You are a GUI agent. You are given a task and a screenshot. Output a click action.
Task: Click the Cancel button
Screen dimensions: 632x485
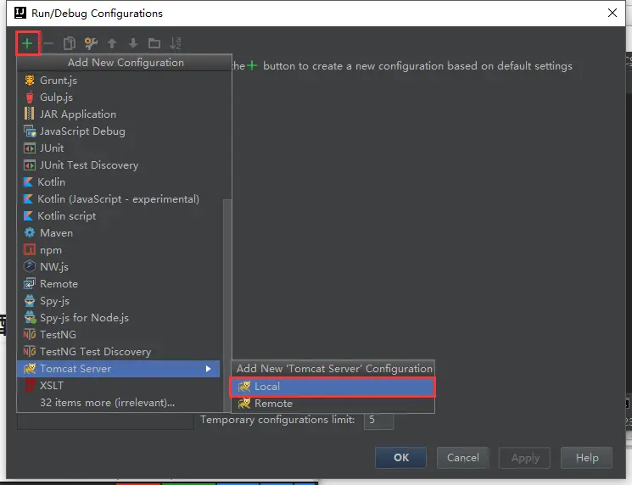[462, 458]
